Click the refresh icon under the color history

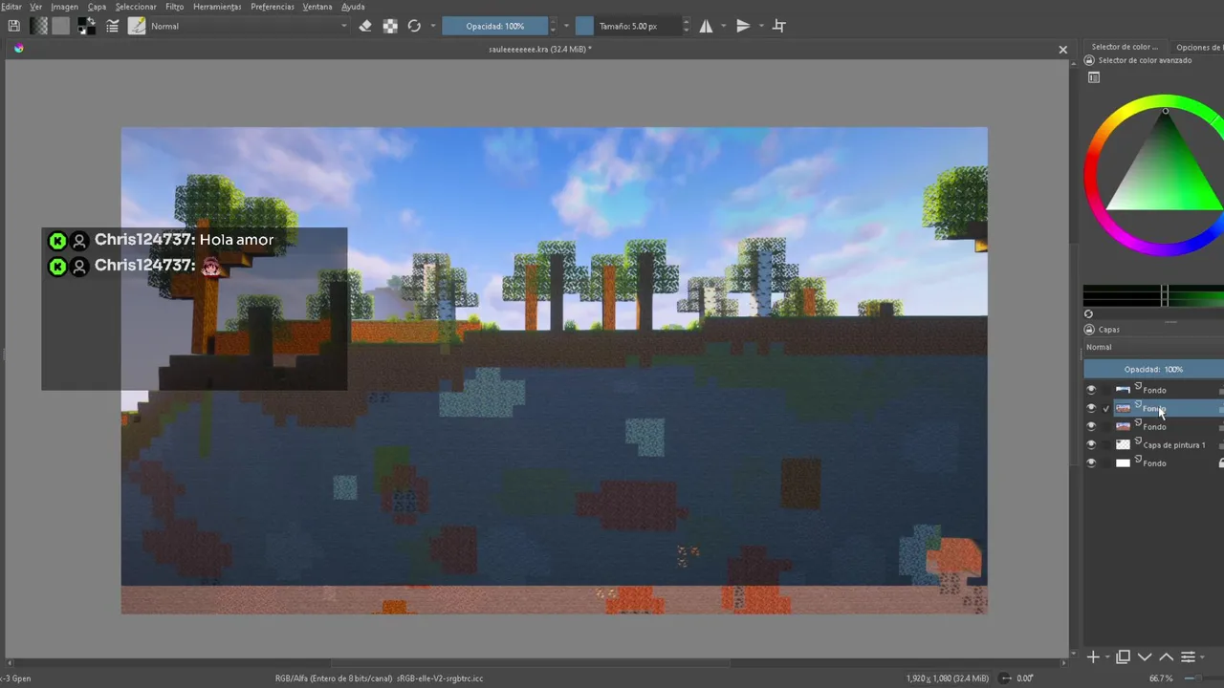(x=1088, y=313)
